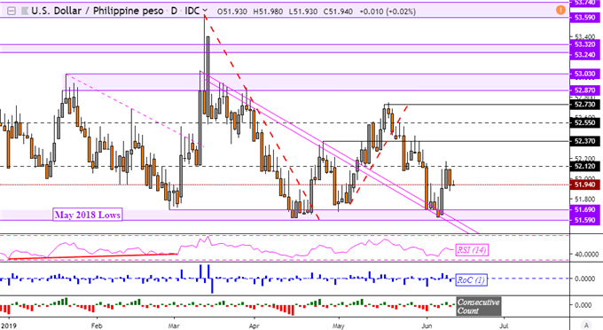Click the 53.030 purple price label
Image resolution: width=603 pixels, height=330 pixels.
(584, 74)
